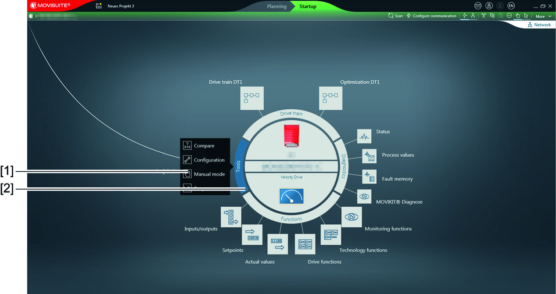This screenshot has height=294, width=556.
Task: Open the Inputs/outputs icon
Action: pyautogui.click(x=231, y=217)
